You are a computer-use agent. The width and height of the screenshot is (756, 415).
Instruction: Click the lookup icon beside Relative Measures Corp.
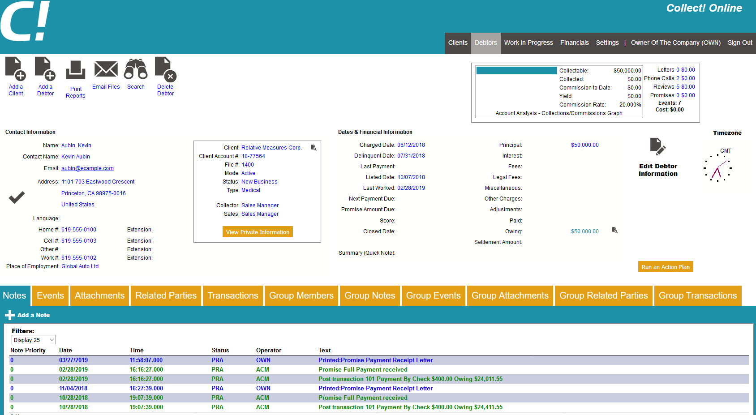click(x=314, y=148)
